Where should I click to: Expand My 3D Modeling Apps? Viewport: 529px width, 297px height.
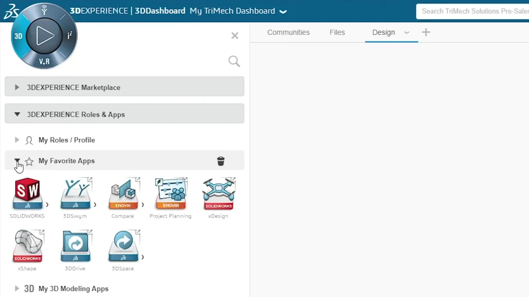pos(17,288)
